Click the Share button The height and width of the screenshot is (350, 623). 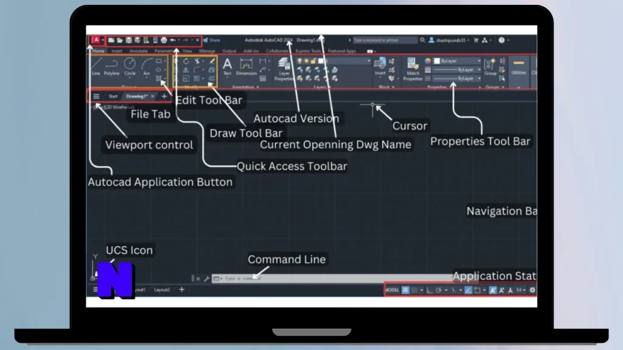click(212, 40)
